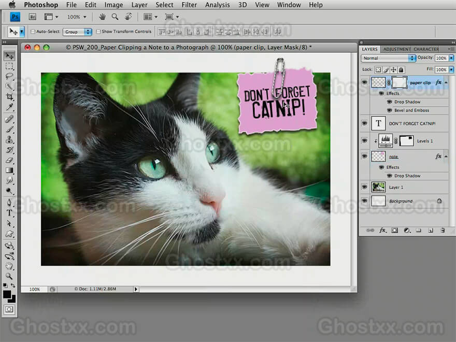Select the Lasso tool

coord(9,77)
